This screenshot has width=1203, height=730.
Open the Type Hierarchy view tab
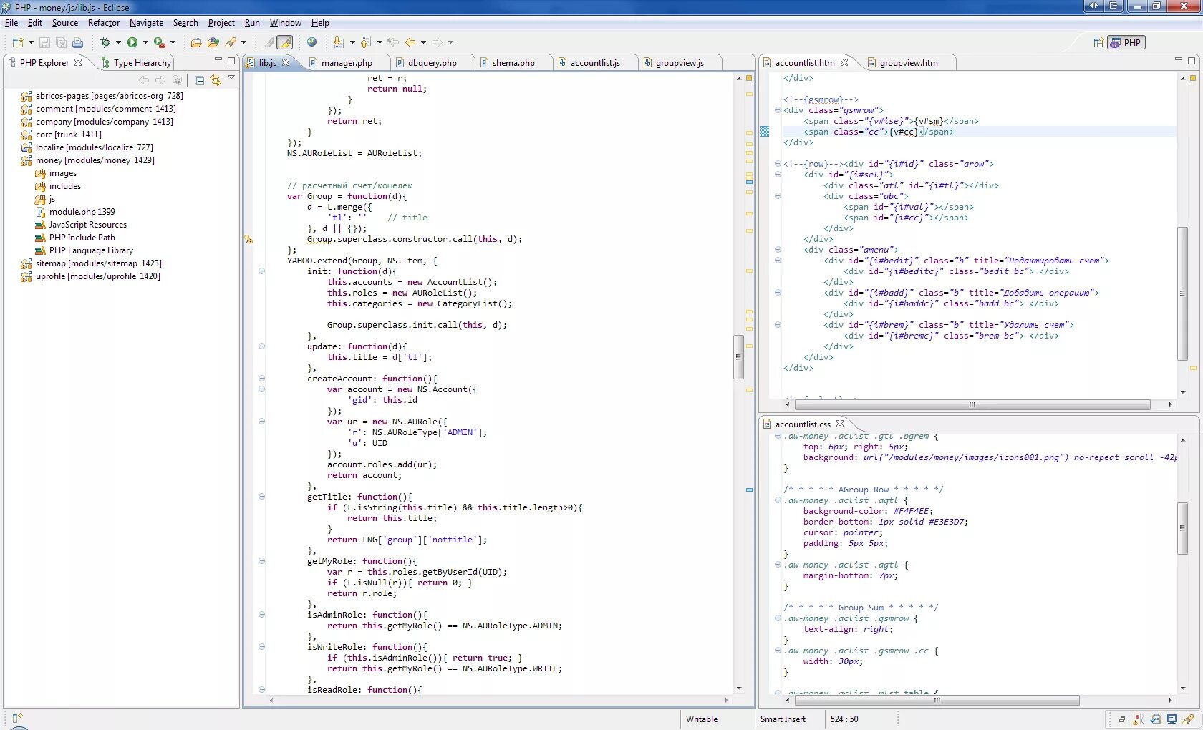click(x=137, y=63)
